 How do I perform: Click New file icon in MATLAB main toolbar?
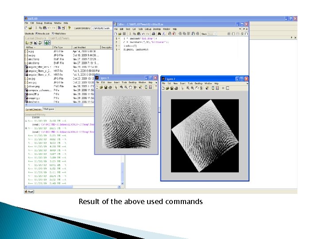[26, 28]
